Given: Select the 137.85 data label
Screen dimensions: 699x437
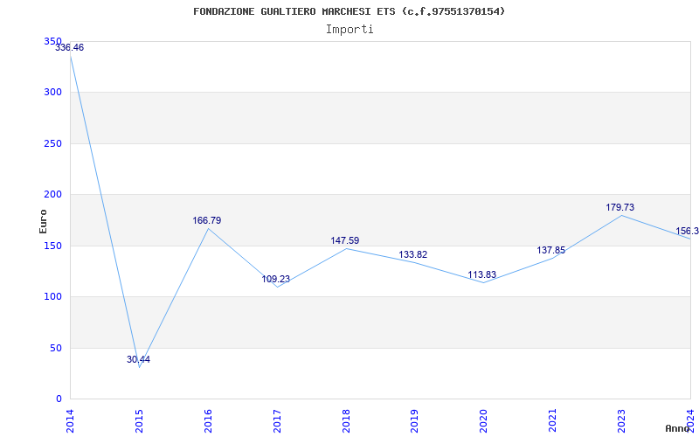Looking at the screenshot, I should [x=551, y=250].
